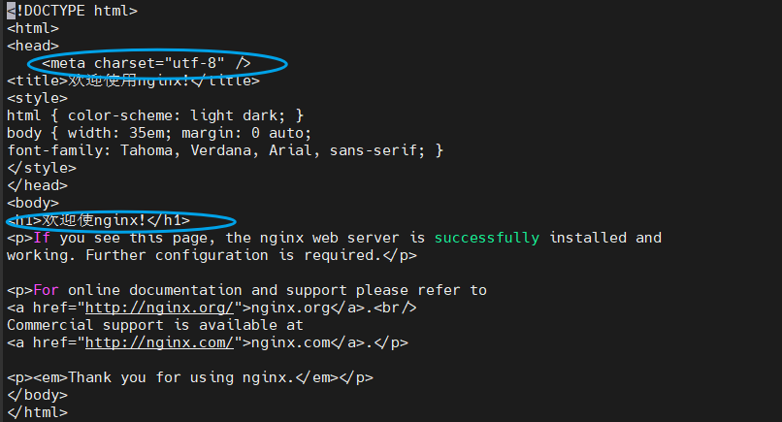Click the closing head tag
The height and width of the screenshot is (422, 782).
point(38,185)
